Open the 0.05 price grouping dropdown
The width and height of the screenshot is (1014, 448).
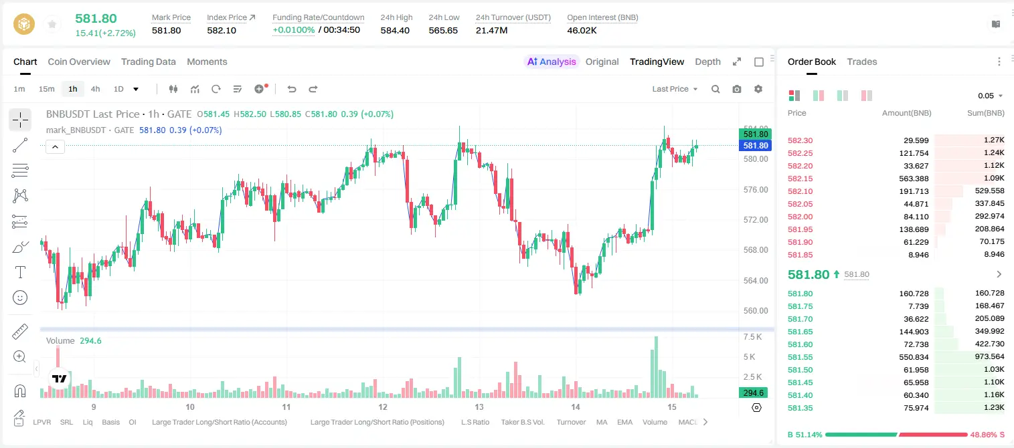(x=991, y=96)
